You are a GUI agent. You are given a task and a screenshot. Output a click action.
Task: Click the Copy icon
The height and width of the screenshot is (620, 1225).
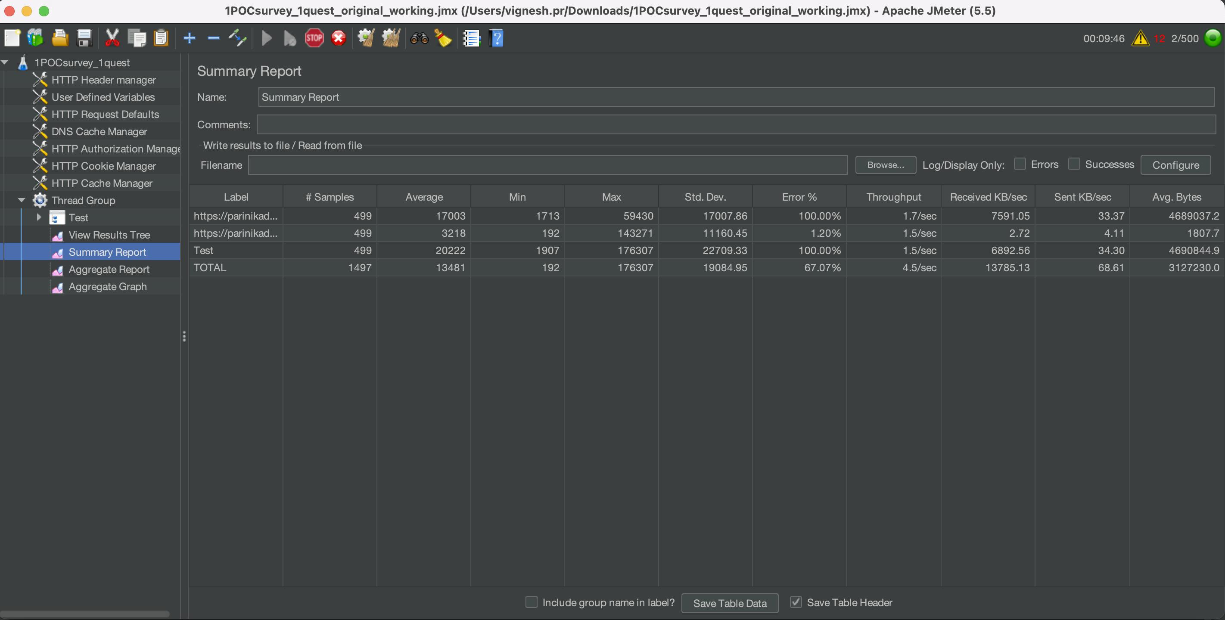pyautogui.click(x=137, y=38)
